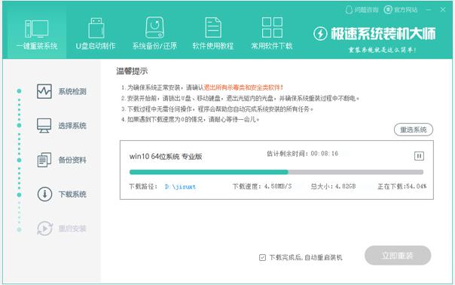Minimize the installer window
The height and width of the screenshot is (285, 455).
coord(429,10)
